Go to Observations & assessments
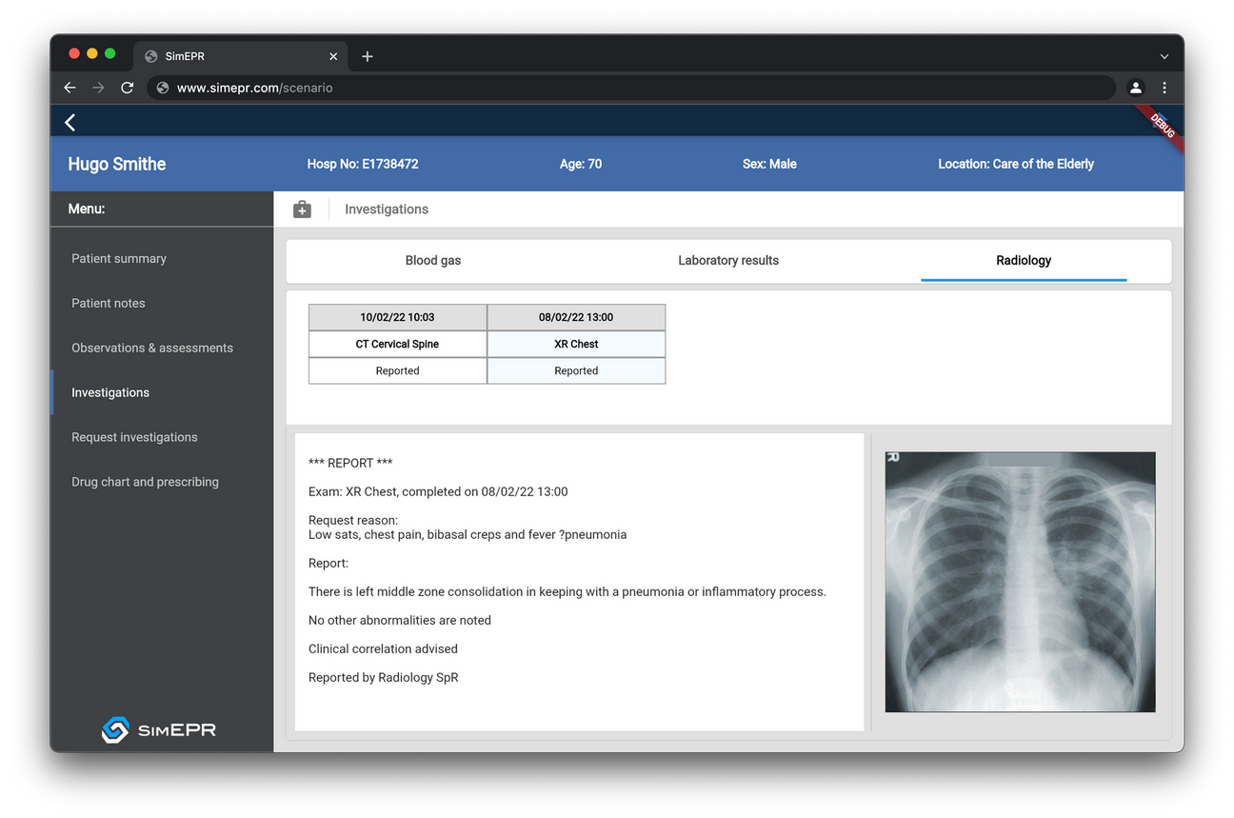Viewport: 1234px width, 818px height. tap(152, 349)
